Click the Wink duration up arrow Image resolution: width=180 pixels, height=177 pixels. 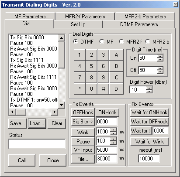pos(113,130)
